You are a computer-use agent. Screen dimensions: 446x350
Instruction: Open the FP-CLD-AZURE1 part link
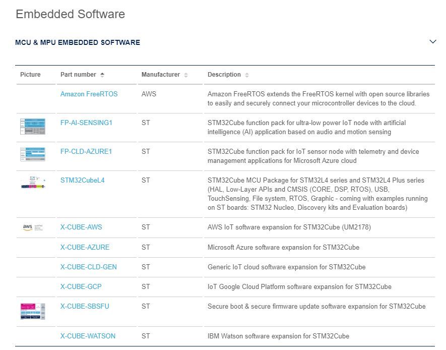coord(86,151)
